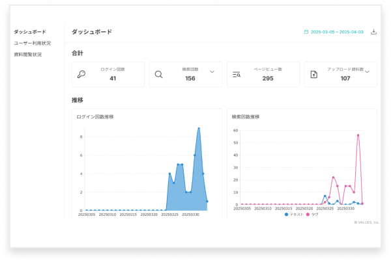Click the 検索回数推移 chart title
This screenshot has width=391, height=262.
click(x=246, y=116)
